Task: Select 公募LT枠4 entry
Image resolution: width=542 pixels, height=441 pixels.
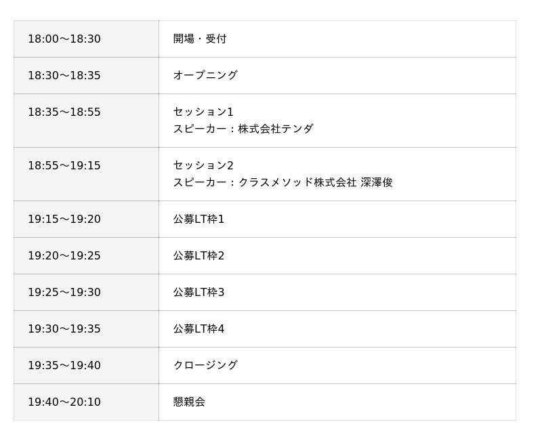Action: pos(199,329)
